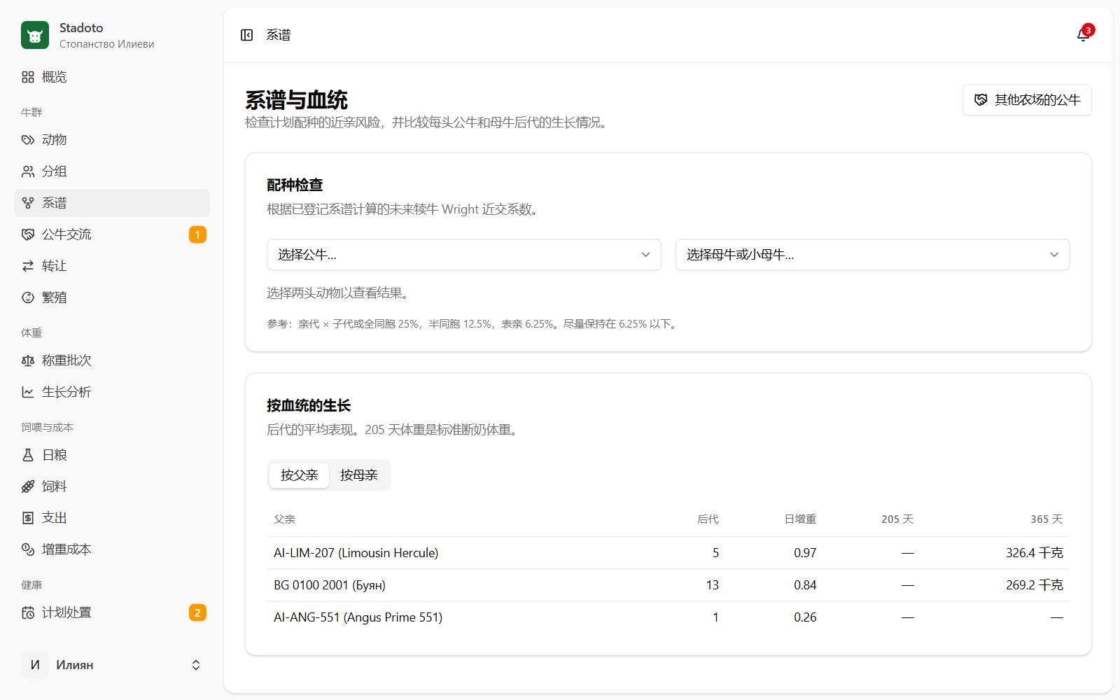The height and width of the screenshot is (700, 1120).
Task: Click the Stadoto cow logo icon
Action: click(x=35, y=35)
